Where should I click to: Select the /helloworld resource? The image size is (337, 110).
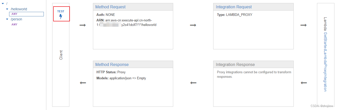coord(19,9)
